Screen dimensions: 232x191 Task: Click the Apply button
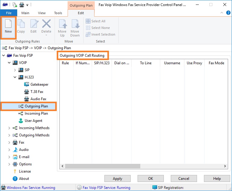[117, 179]
